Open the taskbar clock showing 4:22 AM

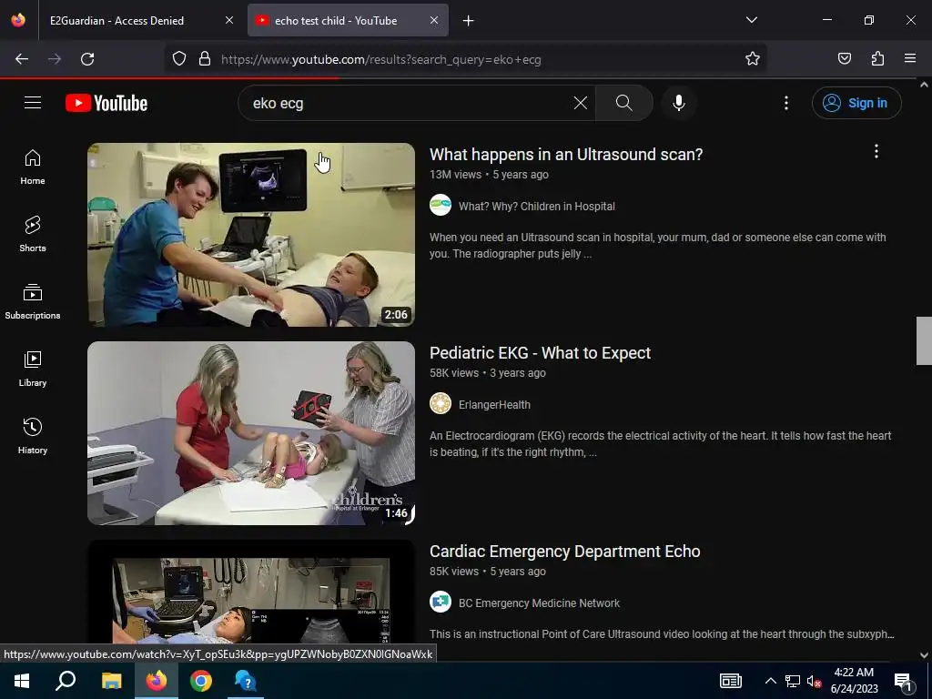(x=854, y=681)
